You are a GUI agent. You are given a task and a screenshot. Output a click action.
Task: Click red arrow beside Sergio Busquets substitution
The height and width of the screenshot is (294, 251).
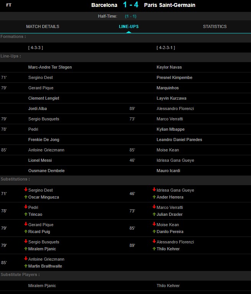[x=26, y=241]
